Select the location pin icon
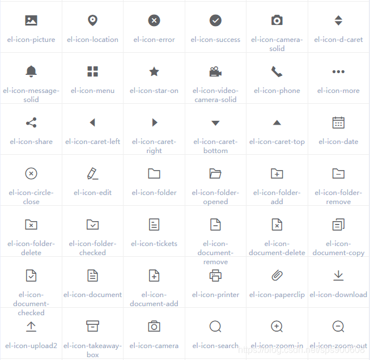This screenshot has width=370, height=360. pyautogui.click(x=93, y=20)
